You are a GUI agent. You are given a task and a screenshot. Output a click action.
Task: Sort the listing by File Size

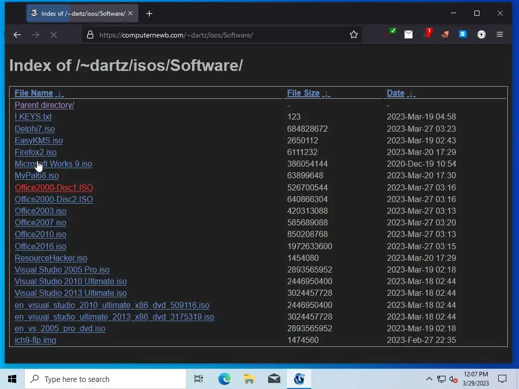(303, 93)
